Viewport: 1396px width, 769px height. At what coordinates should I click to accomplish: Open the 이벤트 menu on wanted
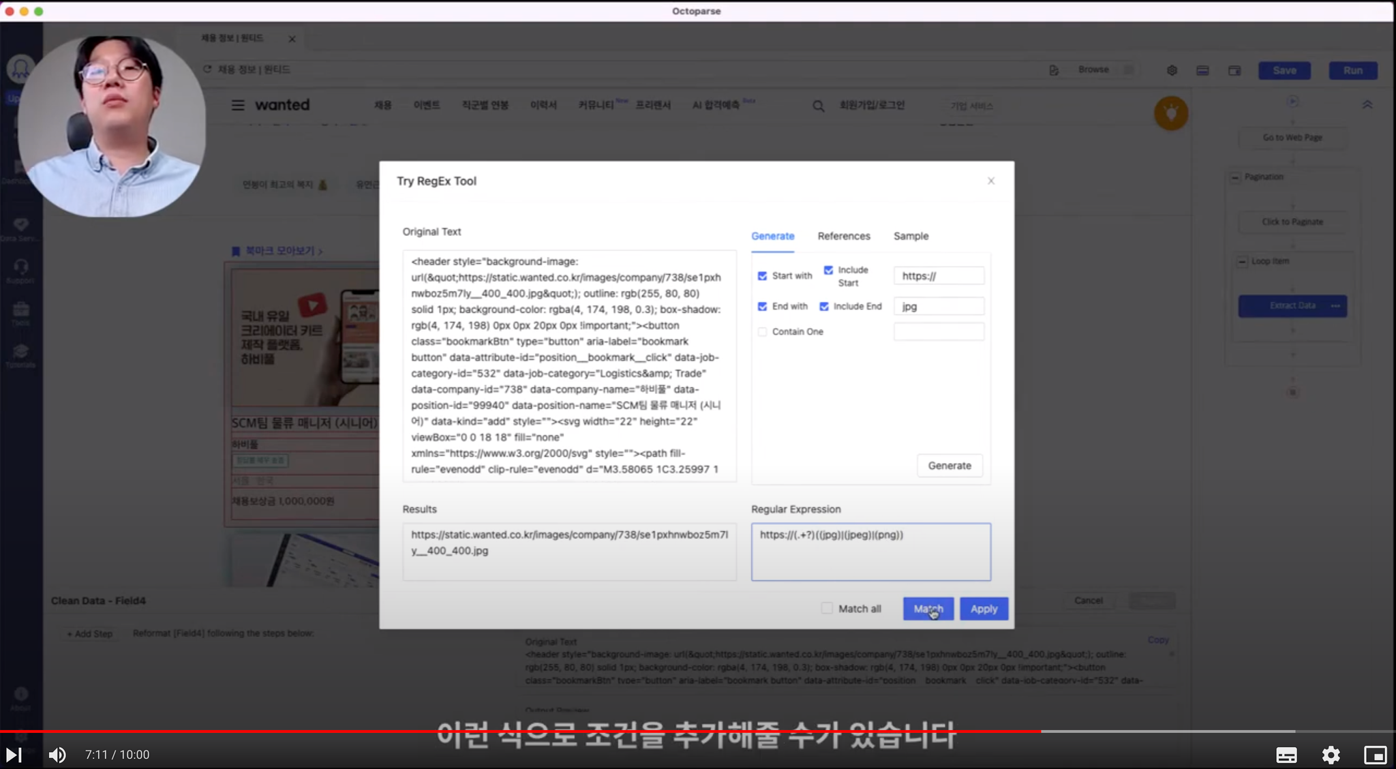click(427, 105)
